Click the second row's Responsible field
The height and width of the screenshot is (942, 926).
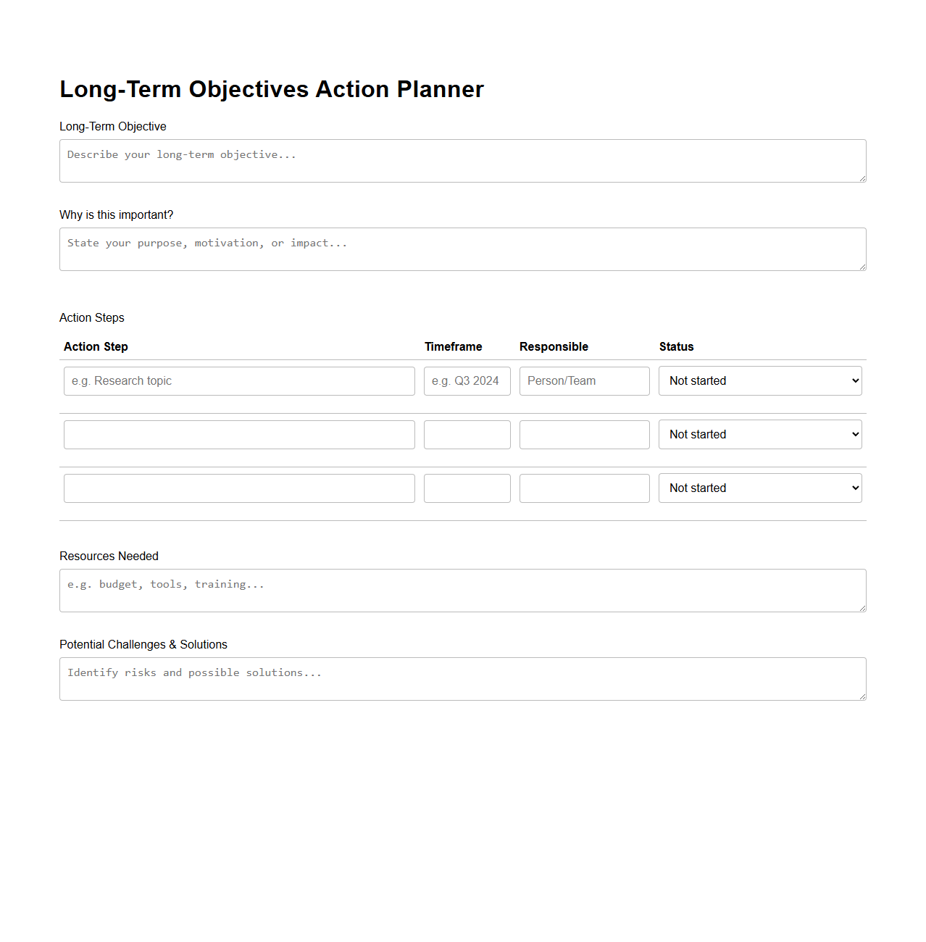pyautogui.click(x=584, y=434)
